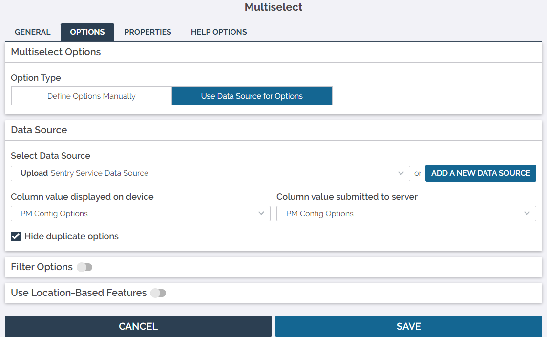Open Column value displayed on device dropdown
Image resolution: width=547 pixels, height=337 pixels.
click(141, 213)
